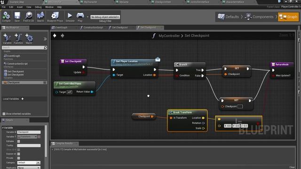The image size is (301, 169).
Task: Open the File menu
Action: (4, 7)
